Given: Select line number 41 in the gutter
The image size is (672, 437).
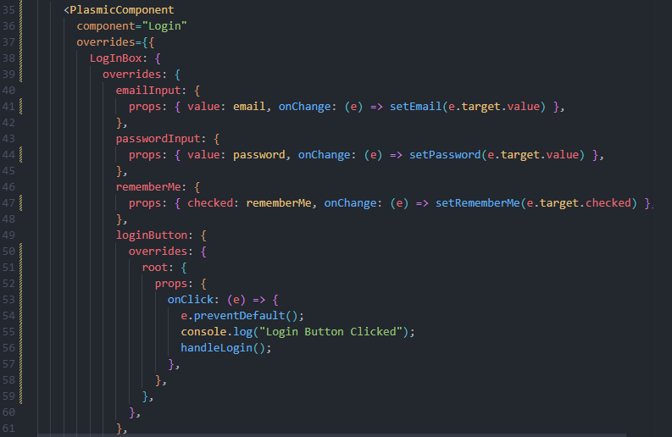Looking at the screenshot, I should [9, 107].
